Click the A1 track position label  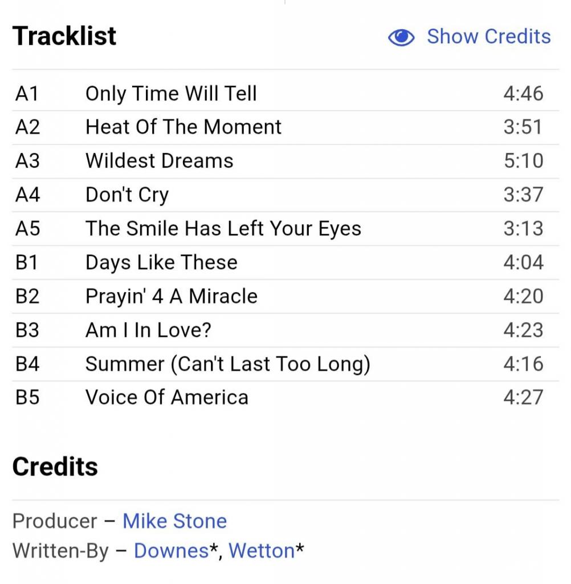[27, 93]
